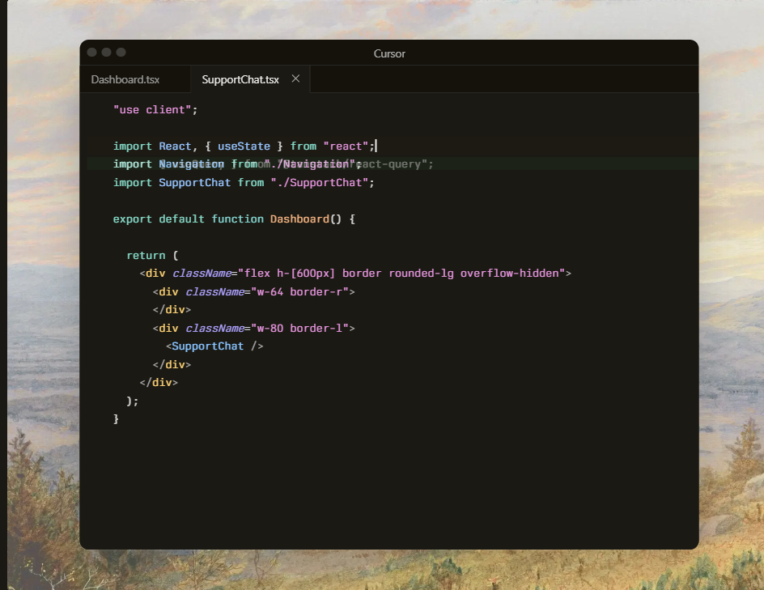Screen dimensions: 764x590
Task: Click the SupportChat JSX tag
Action: tap(208, 346)
